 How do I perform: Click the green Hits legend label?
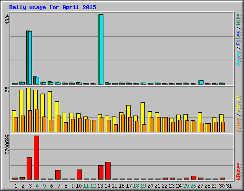click(238, 20)
